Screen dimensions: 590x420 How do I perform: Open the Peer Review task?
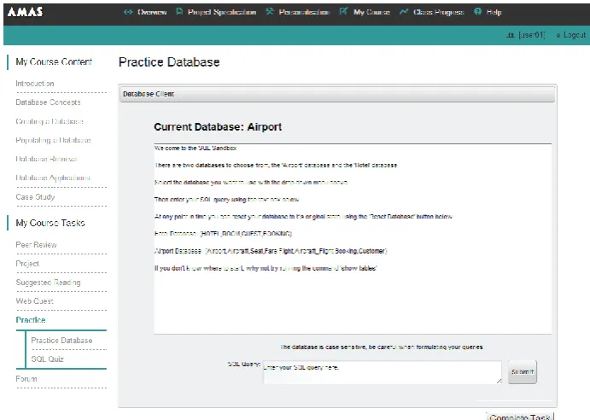click(36, 245)
